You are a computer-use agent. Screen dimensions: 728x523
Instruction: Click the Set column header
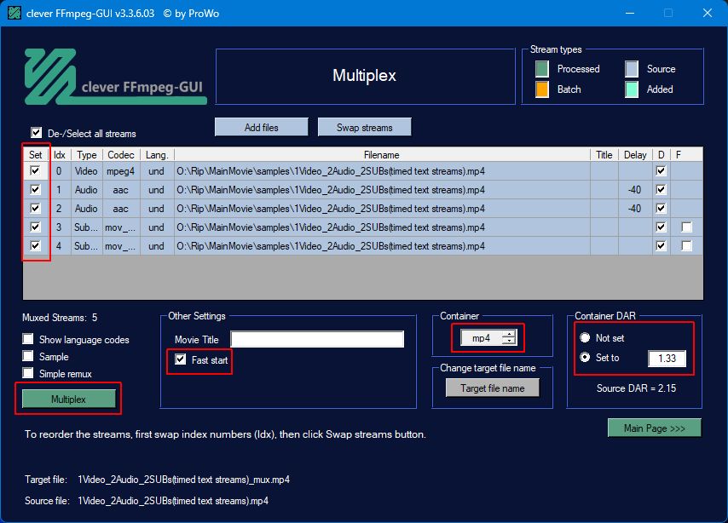pyautogui.click(x=35, y=154)
